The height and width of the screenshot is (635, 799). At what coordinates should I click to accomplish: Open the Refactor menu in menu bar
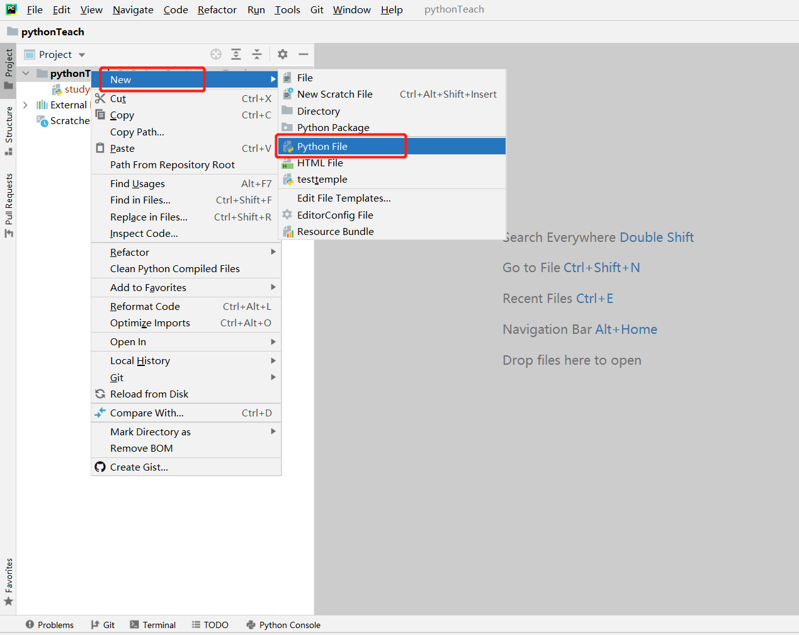[217, 9]
